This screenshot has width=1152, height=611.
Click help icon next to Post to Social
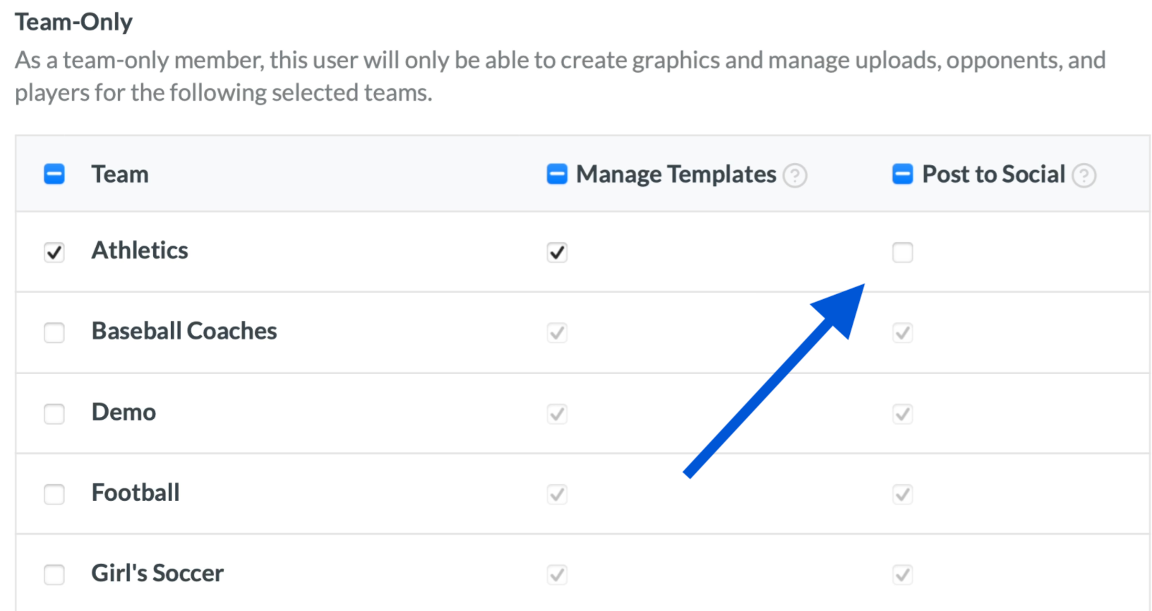[x=1084, y=175]
